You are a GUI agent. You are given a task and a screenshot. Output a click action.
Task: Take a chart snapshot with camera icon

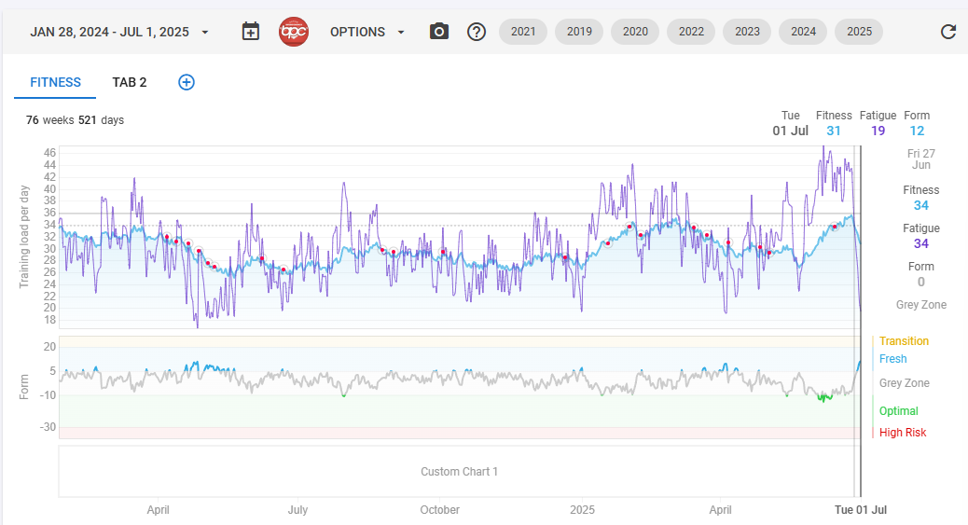point(439,32)
